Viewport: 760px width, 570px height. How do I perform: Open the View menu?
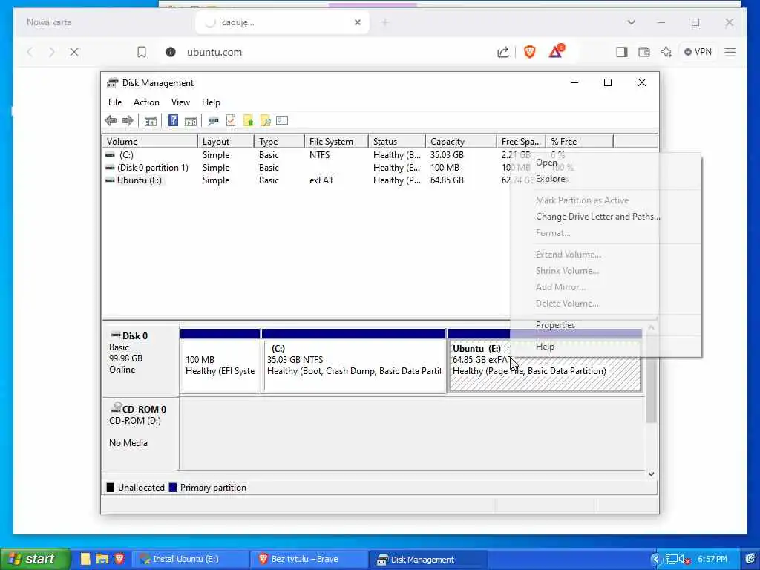click(x=180, y=102)
